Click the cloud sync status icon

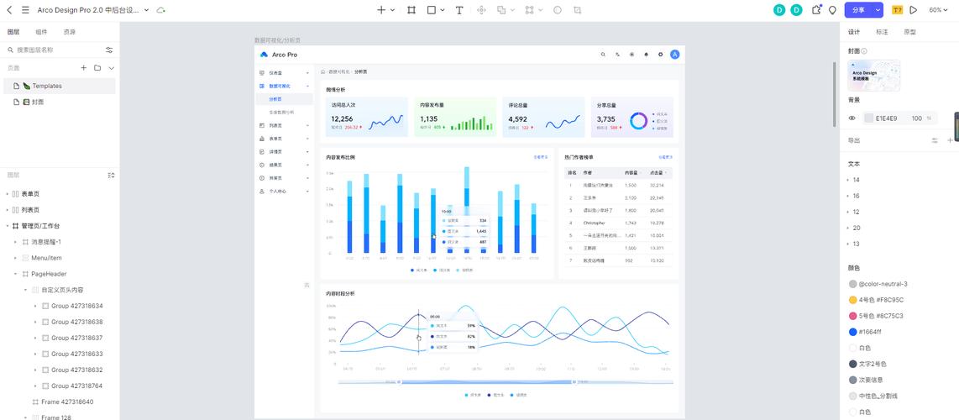tap(161, 10)
